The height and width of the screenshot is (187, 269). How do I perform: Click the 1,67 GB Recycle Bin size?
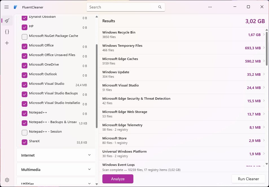pos(254,35)
